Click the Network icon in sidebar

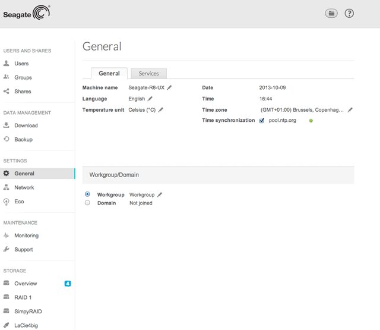click(7, 187)
